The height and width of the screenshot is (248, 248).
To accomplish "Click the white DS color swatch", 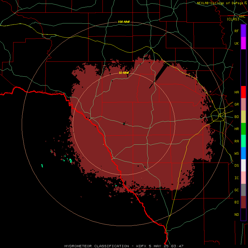I will click(243, 165).
